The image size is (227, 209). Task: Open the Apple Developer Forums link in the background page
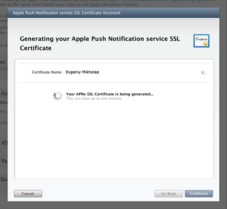point(79,4)
